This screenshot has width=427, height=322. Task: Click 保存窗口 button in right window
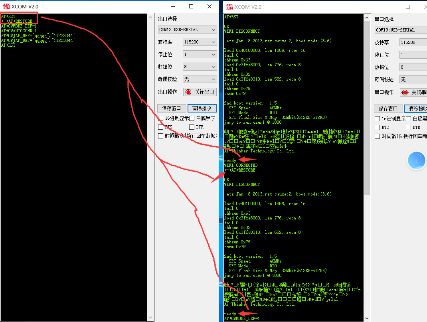(x=388, y=109)
